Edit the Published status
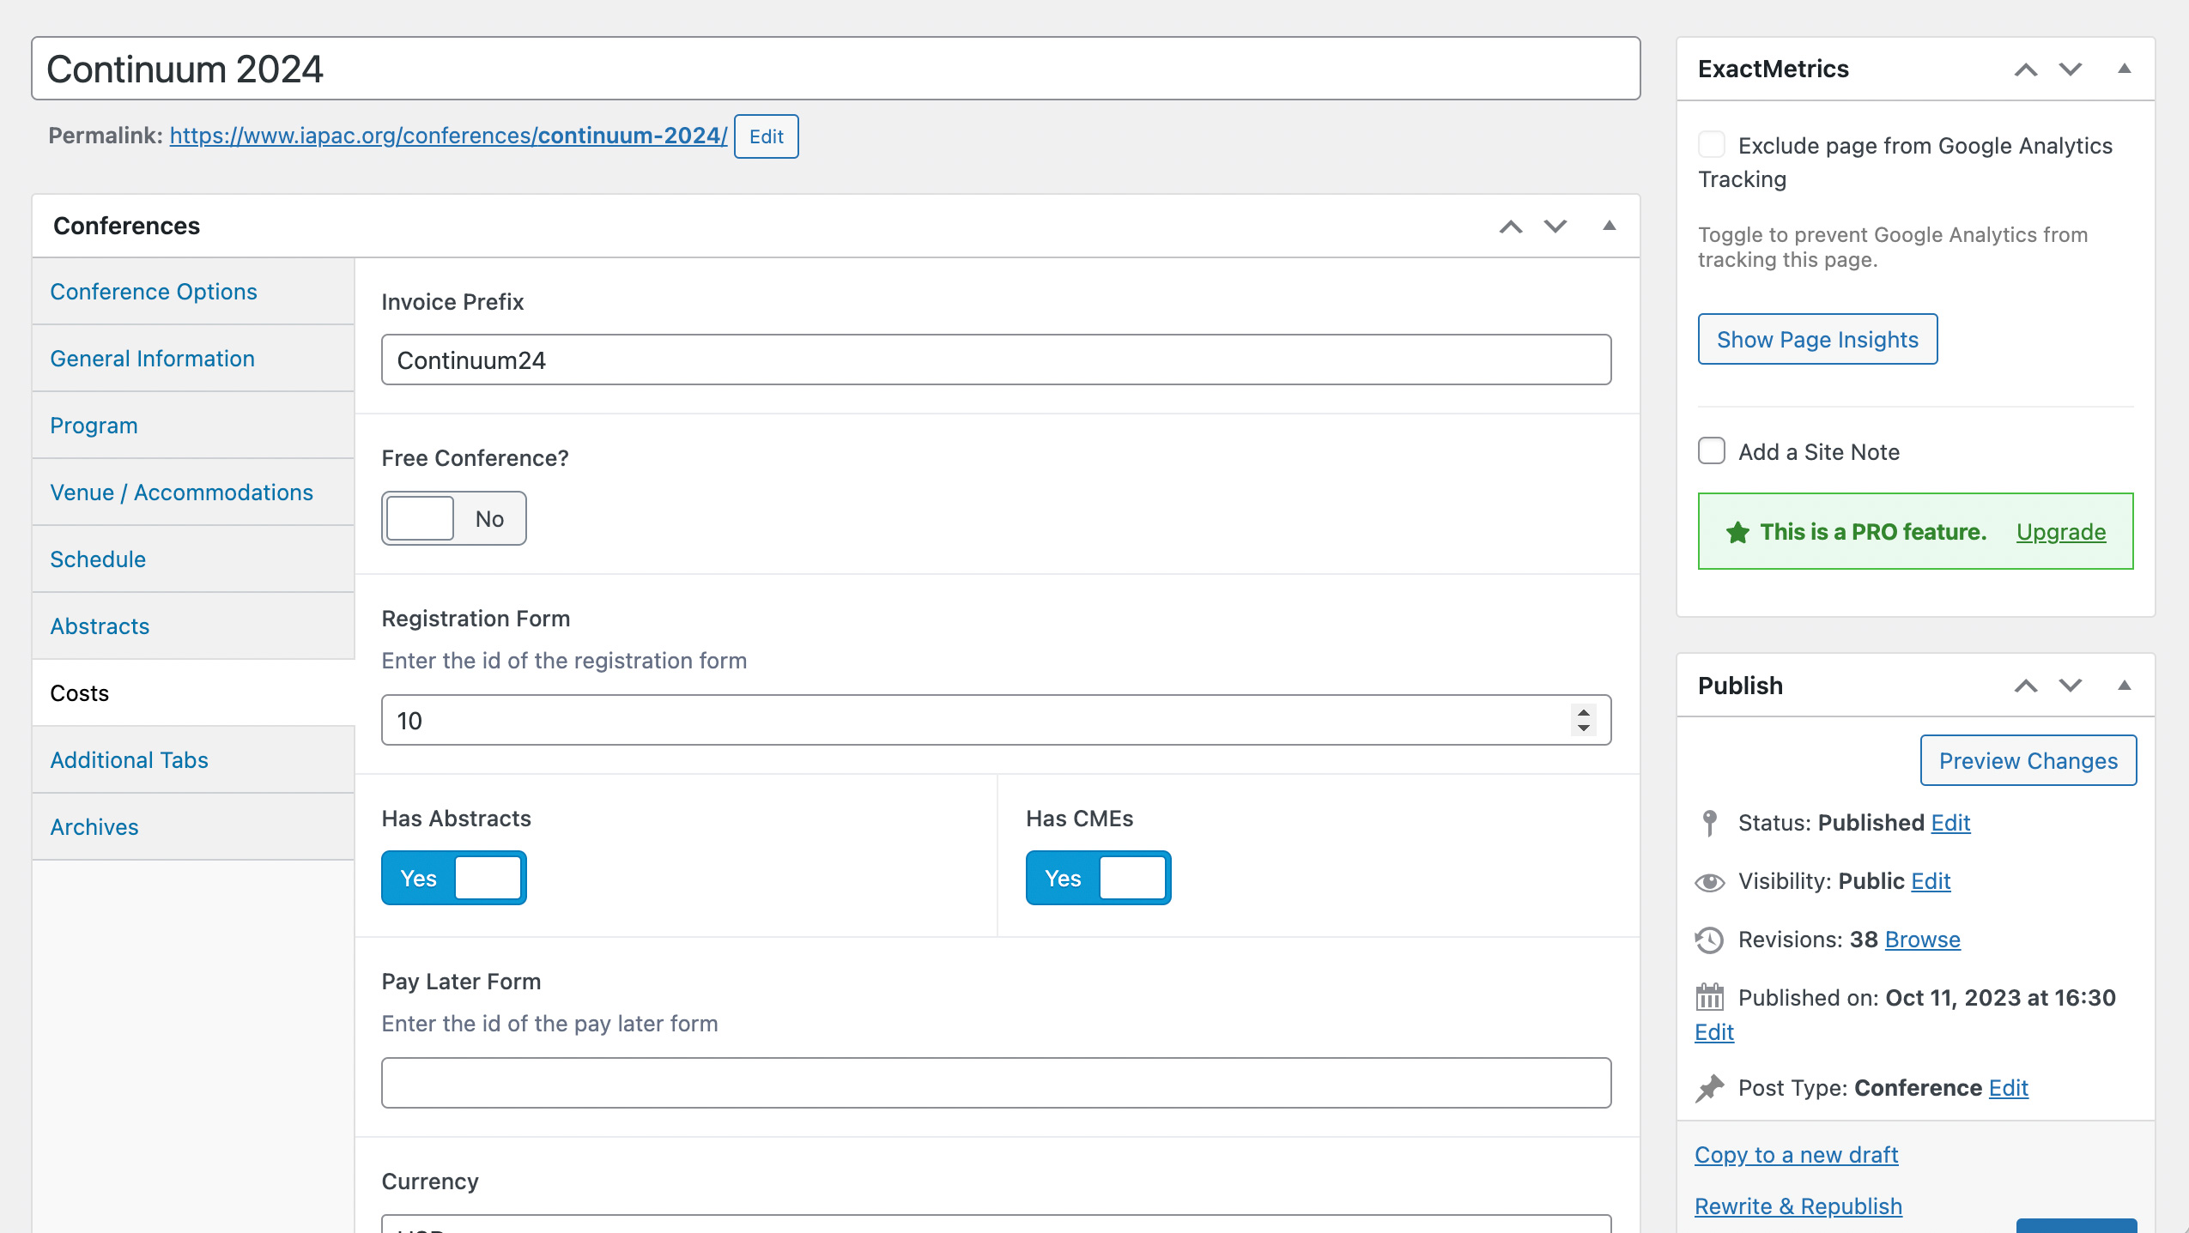Screen dimensions: 2189x1233 1950,823
